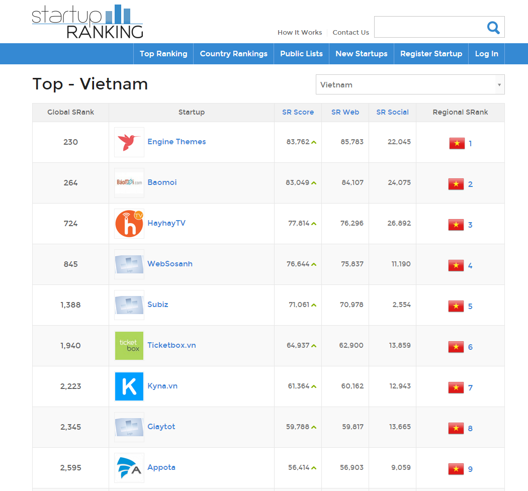Sort the table by SR Score
This screenshot has width=528, height=491.
point(298,112)
